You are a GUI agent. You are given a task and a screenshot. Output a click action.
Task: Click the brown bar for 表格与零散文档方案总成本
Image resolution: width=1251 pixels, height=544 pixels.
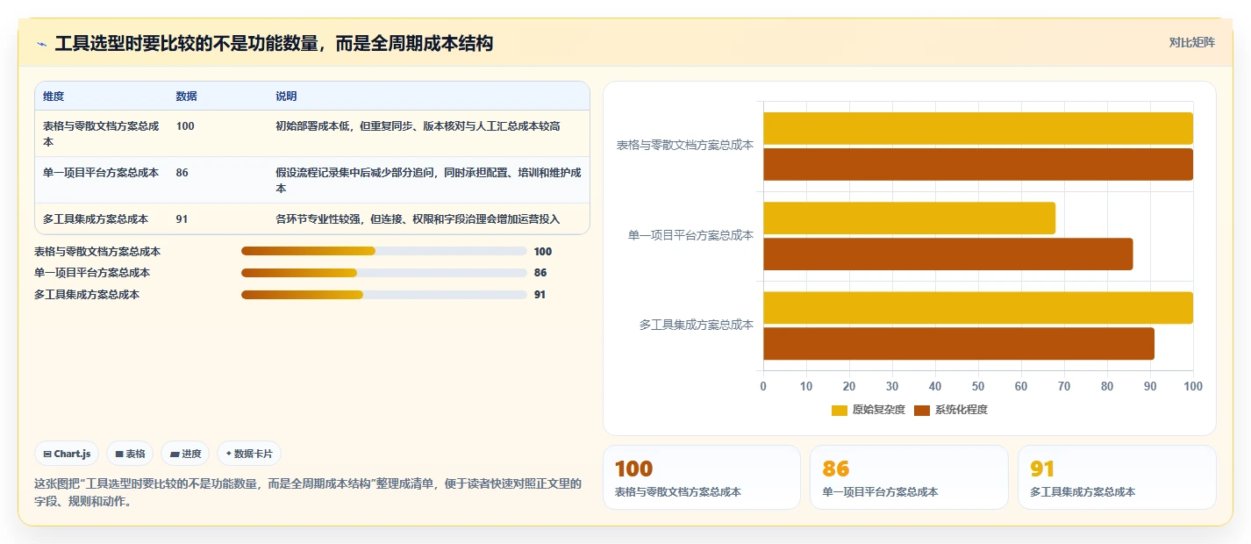978,164
